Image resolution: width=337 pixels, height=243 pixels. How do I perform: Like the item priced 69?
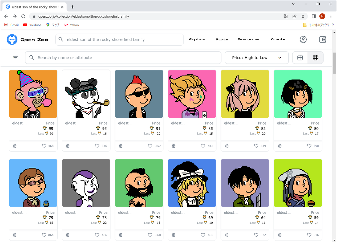point(203,235)
